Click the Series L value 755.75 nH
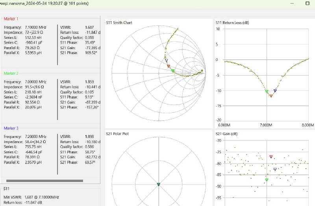Viewport: 315px width, 206px height. coord(33,147)
